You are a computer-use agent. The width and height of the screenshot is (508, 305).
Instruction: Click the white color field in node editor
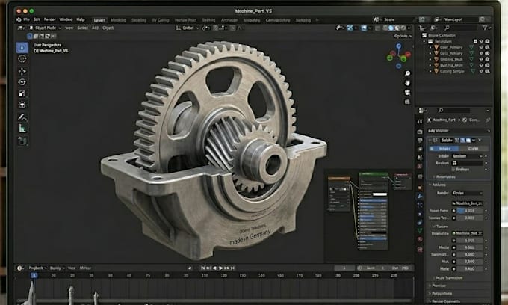pos(380,194)
